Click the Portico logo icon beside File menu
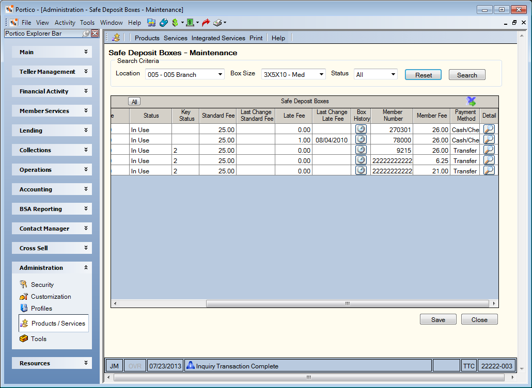This screenshot has height=388, width=532. (14, 23)
